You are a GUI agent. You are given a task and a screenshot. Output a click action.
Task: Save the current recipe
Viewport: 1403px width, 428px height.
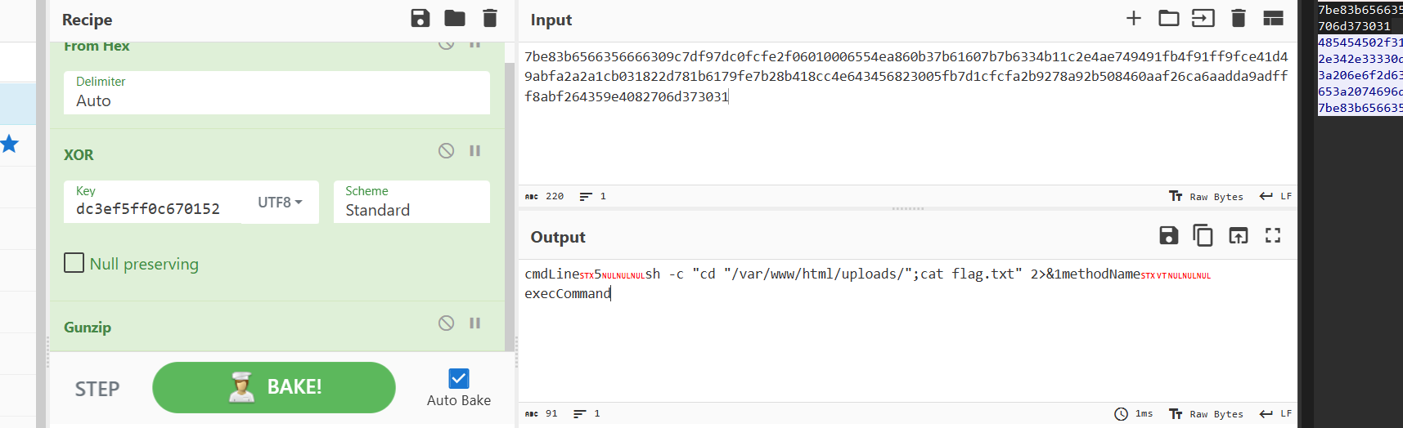click(420, 19)
